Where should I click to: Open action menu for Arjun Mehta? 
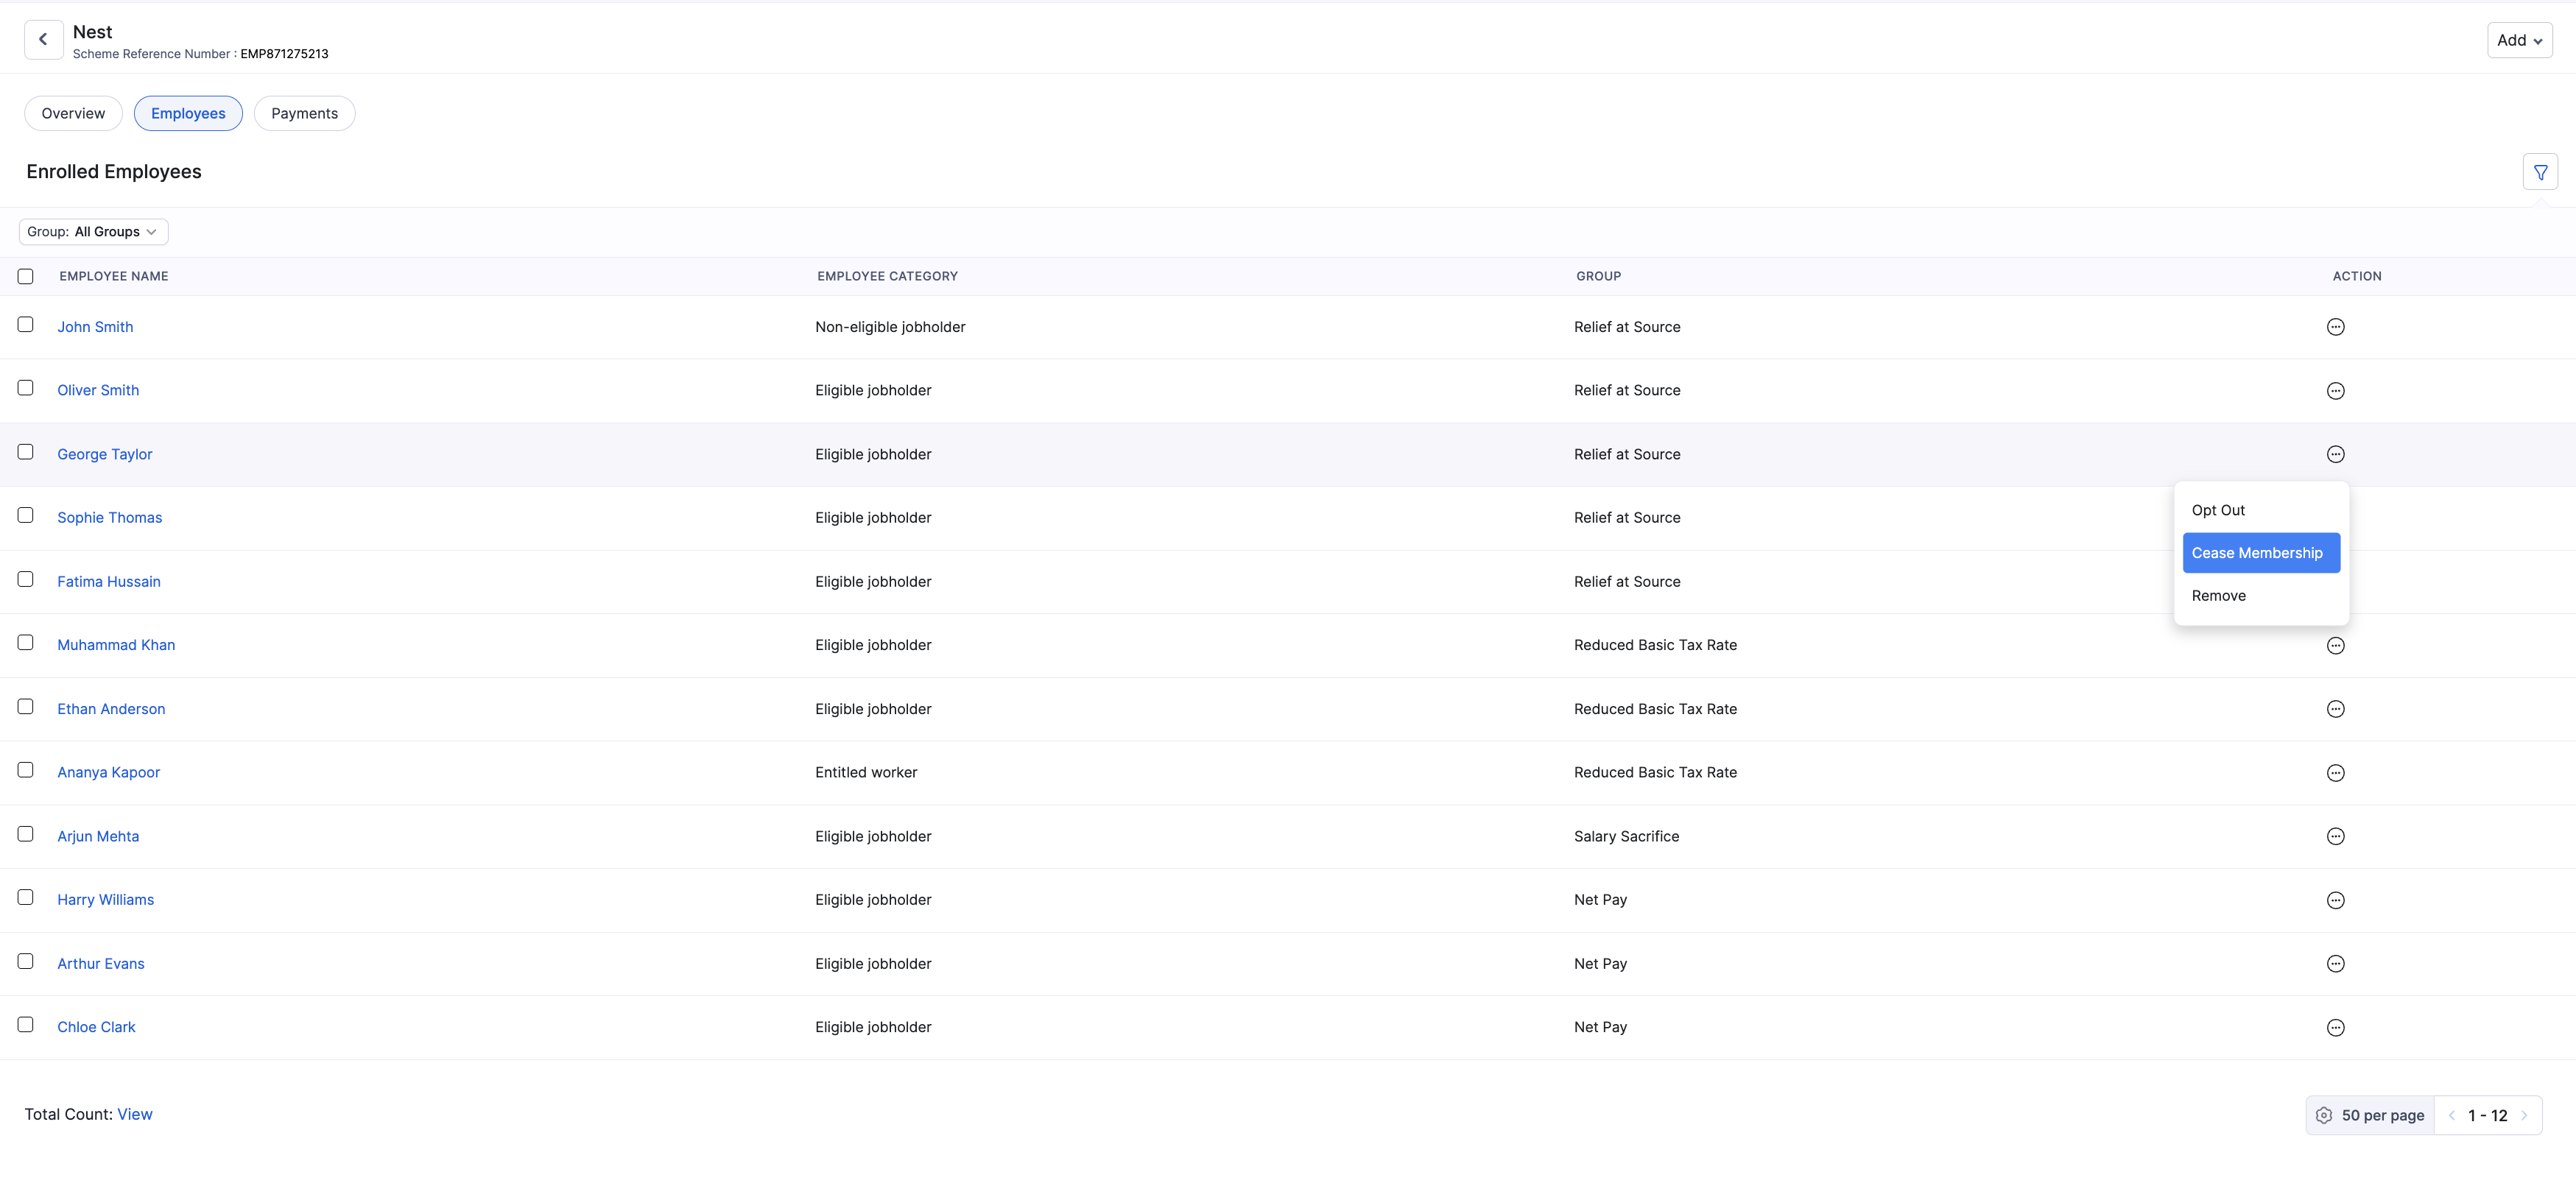(2335, 836)
